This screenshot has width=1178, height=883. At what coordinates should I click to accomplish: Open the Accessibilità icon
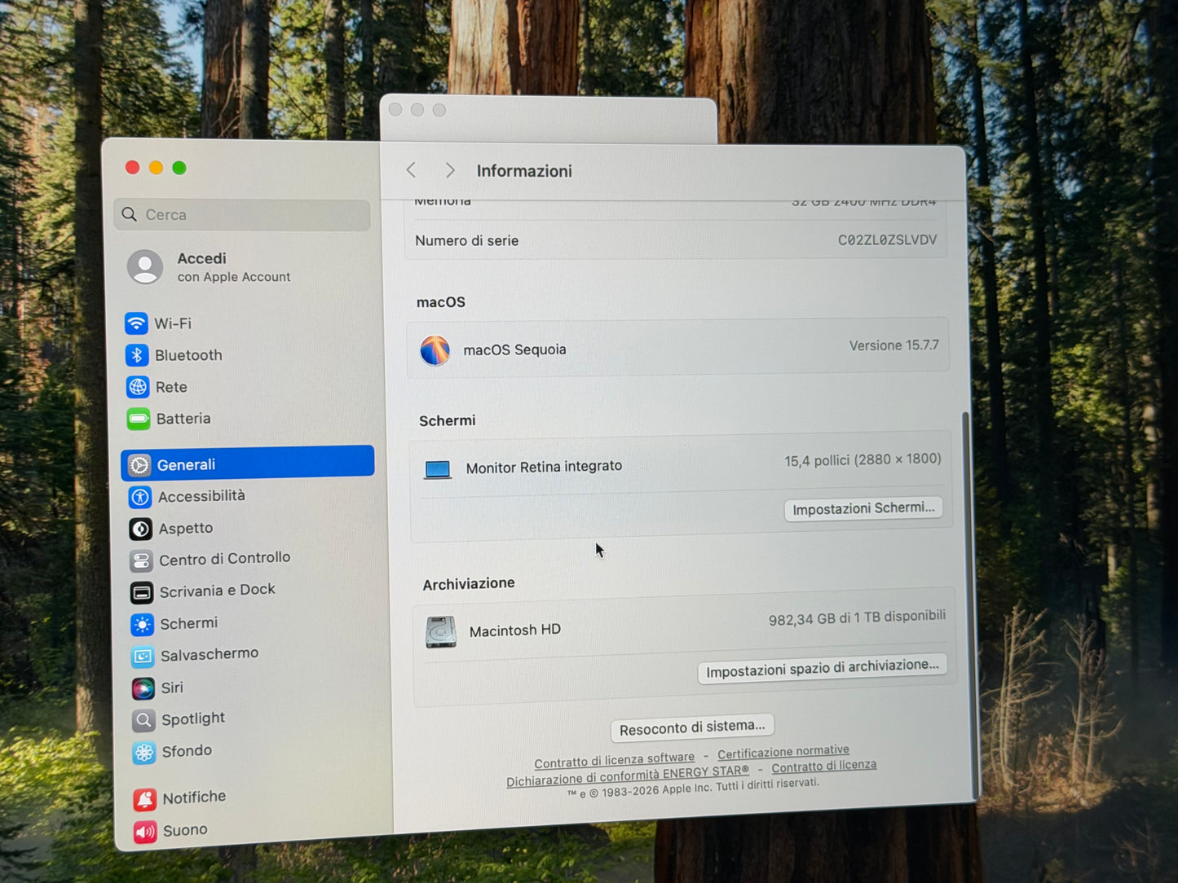click(x=140, y=497)
